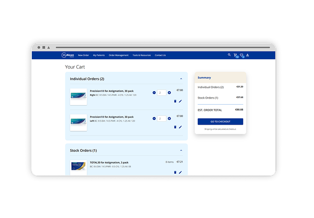Open the New Order menu

(x=83, y=55)
